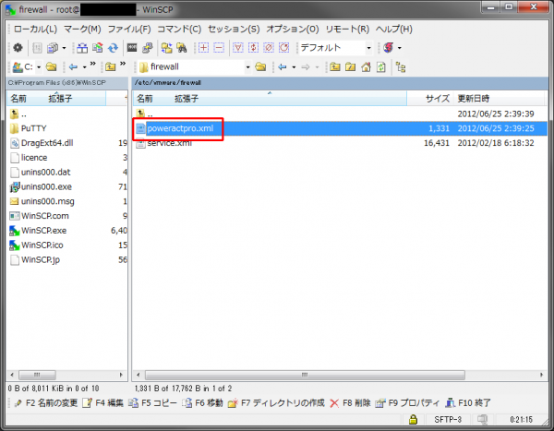Expand hidden local toolbar chevron after parent icon
The image size is (554, 431).
[x=123, y=64]
